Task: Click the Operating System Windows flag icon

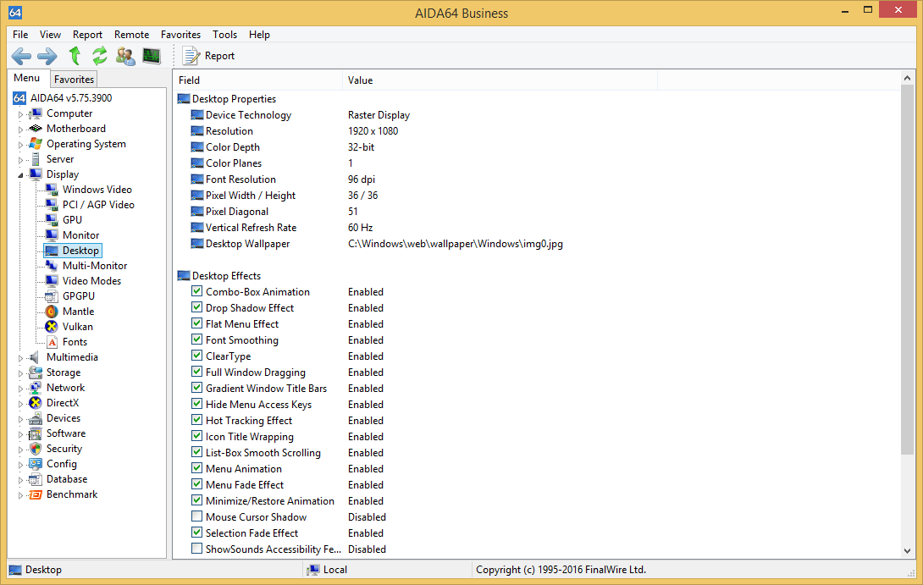Action: pos(36,144)
